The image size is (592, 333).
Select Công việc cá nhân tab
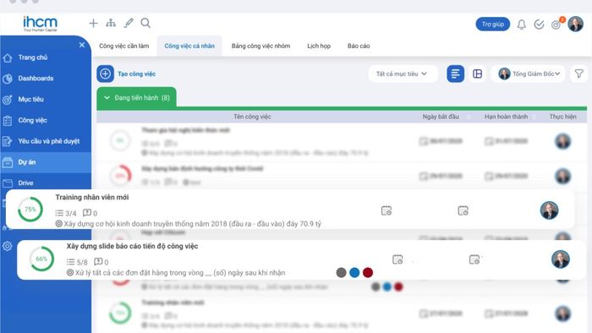189,46
